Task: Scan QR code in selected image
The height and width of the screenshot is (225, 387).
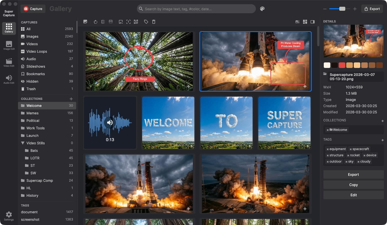Action: click(136, 22)
